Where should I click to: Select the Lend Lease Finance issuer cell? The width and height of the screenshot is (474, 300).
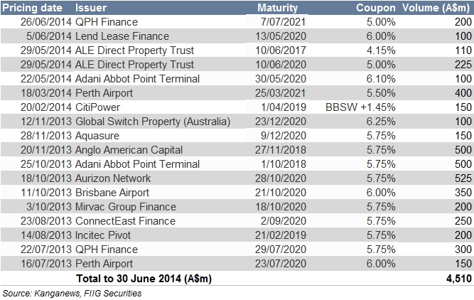pos(122,36)
